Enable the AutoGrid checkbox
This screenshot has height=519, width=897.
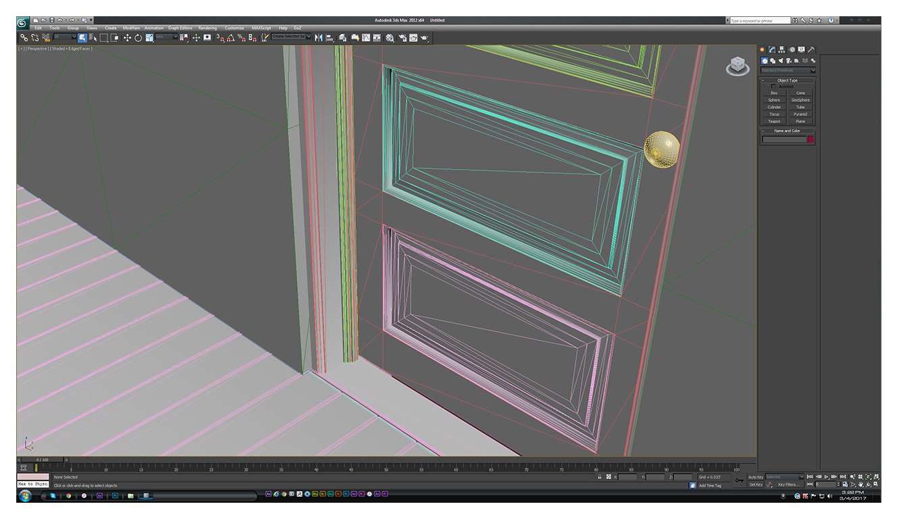point(773,86)
